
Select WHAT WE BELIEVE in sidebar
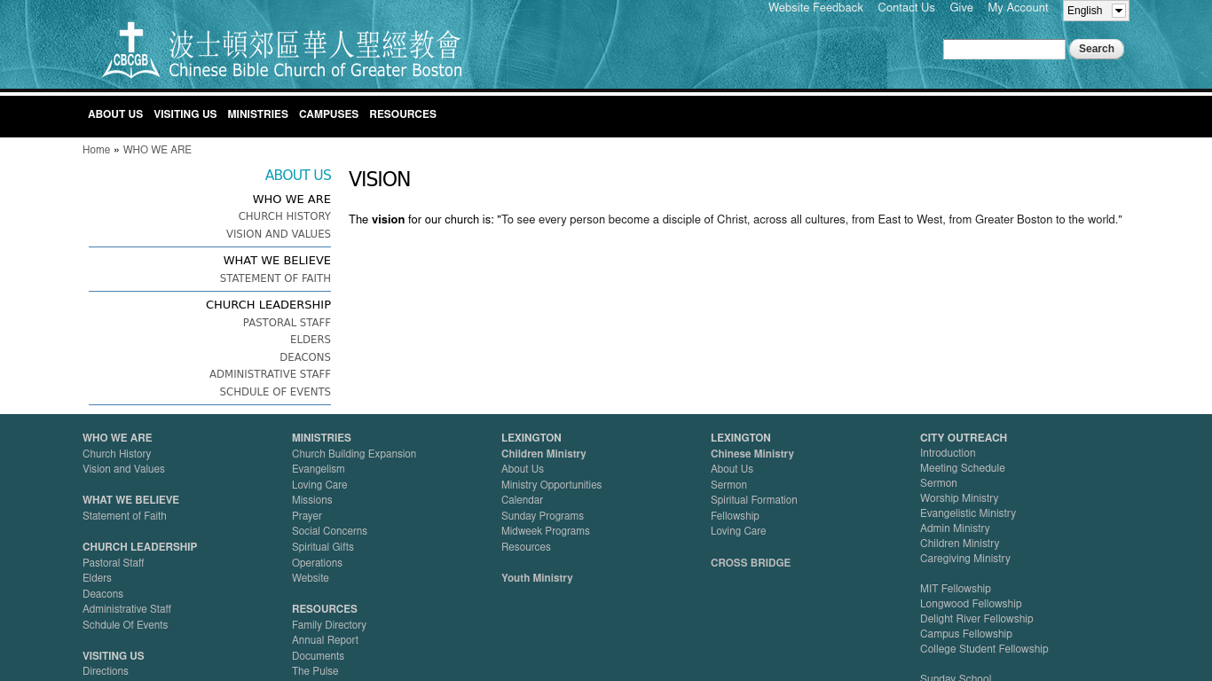[x=277, y=261]
